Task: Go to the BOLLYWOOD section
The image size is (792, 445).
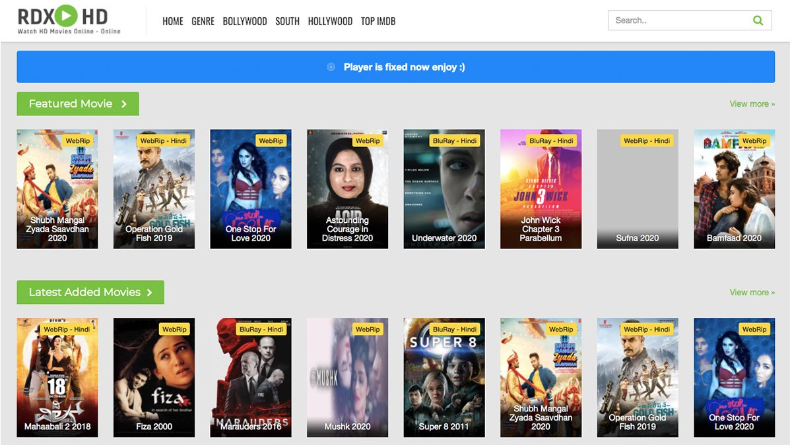Action: point(245,21)
